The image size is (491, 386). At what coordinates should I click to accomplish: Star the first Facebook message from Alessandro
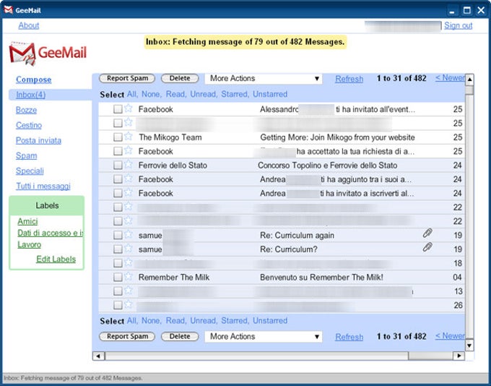click(128, 108)
